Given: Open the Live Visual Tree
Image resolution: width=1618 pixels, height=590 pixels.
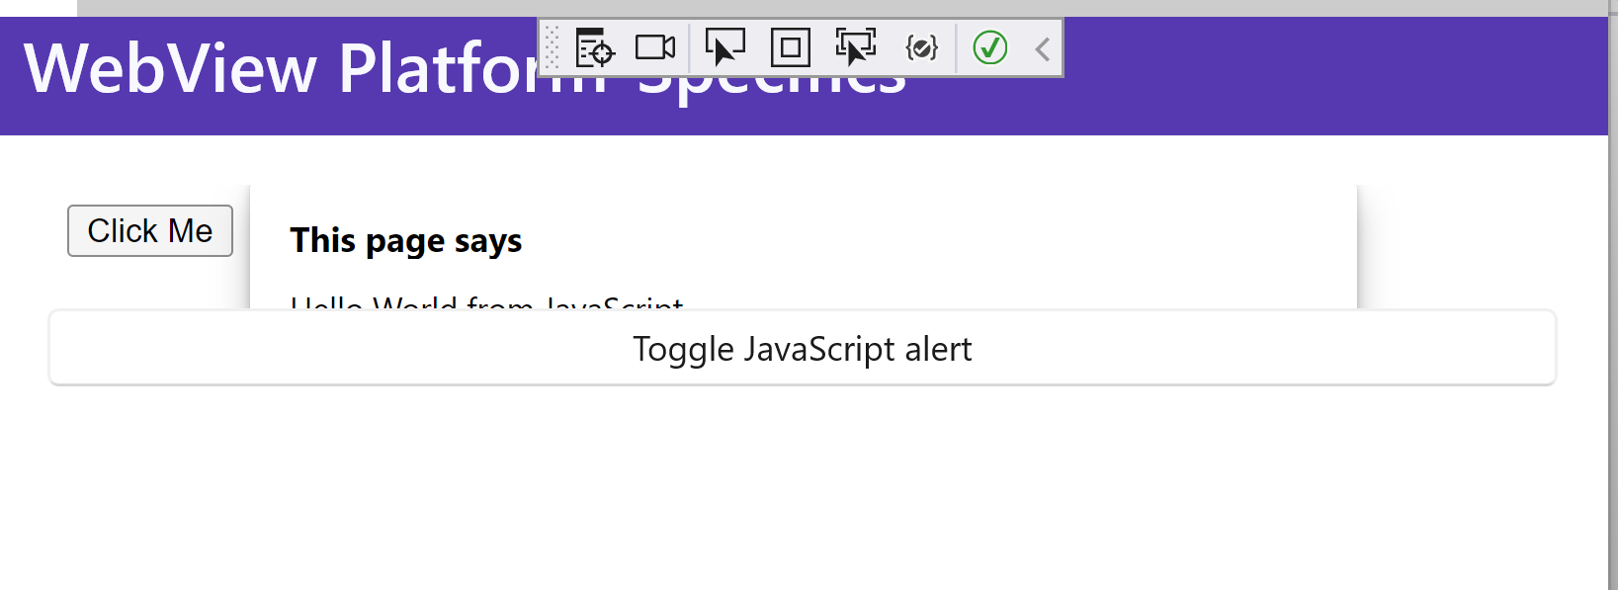Looking at the screenshot, I should coord(594,46).
